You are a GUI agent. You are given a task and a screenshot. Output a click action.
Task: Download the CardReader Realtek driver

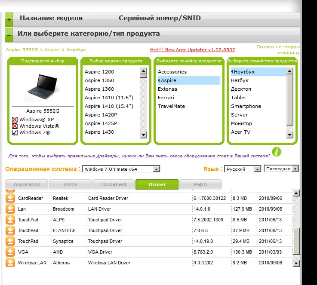pos(10,198)
